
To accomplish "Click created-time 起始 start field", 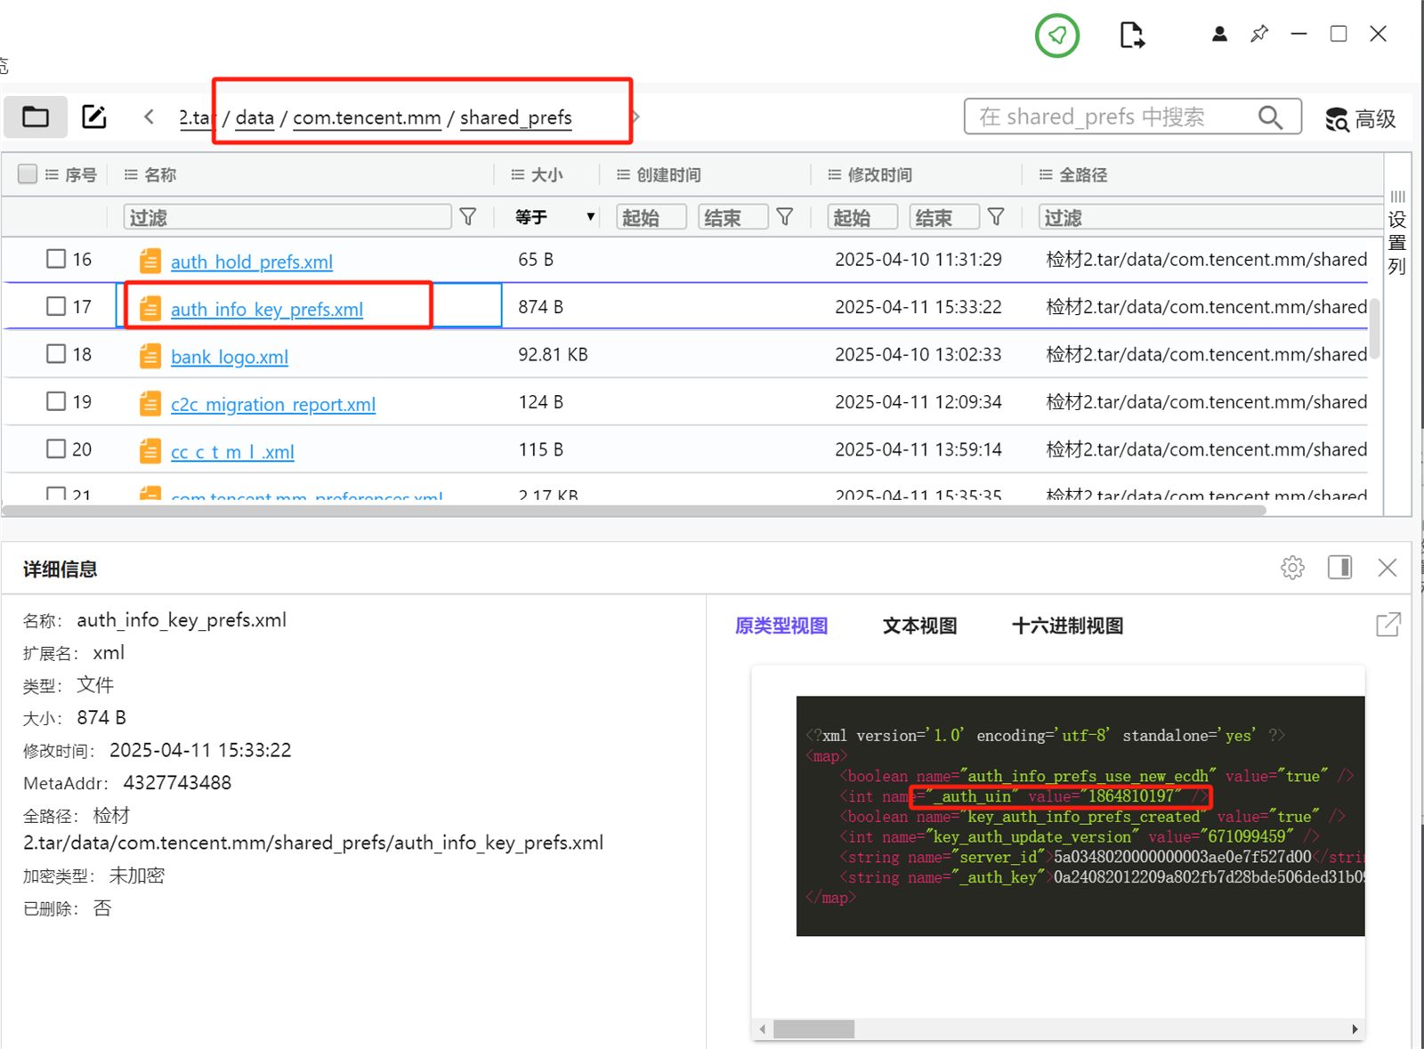I will click(x=651, y=217).
